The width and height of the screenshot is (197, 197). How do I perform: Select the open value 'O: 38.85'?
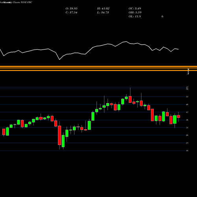coord(71,9)
